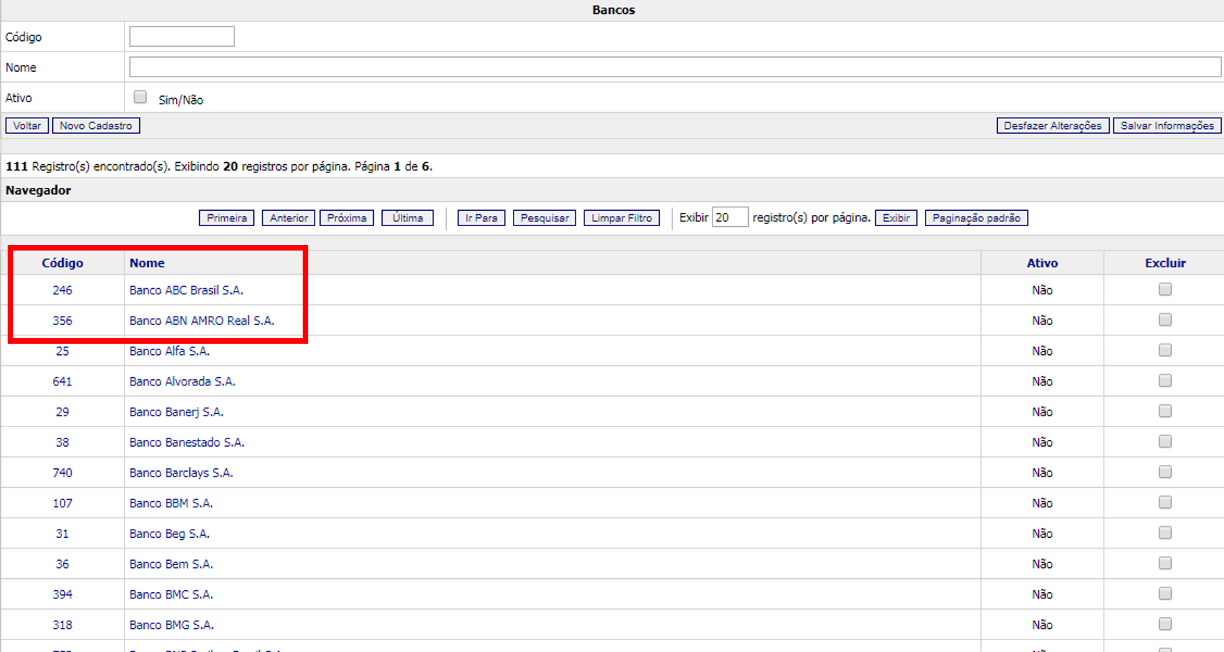Clear filter with Limpar Filtro

tap(621, 218)
